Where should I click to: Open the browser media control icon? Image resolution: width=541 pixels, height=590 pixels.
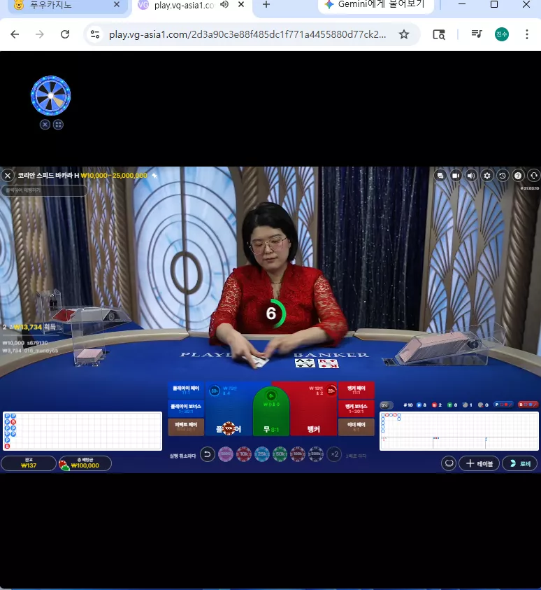477,34
